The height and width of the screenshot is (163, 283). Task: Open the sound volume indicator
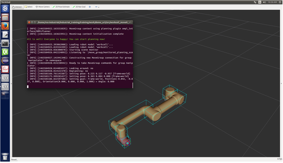coord(264,2)
